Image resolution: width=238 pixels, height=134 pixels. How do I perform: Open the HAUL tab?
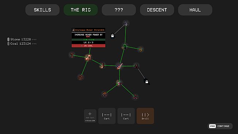[195, 10]
